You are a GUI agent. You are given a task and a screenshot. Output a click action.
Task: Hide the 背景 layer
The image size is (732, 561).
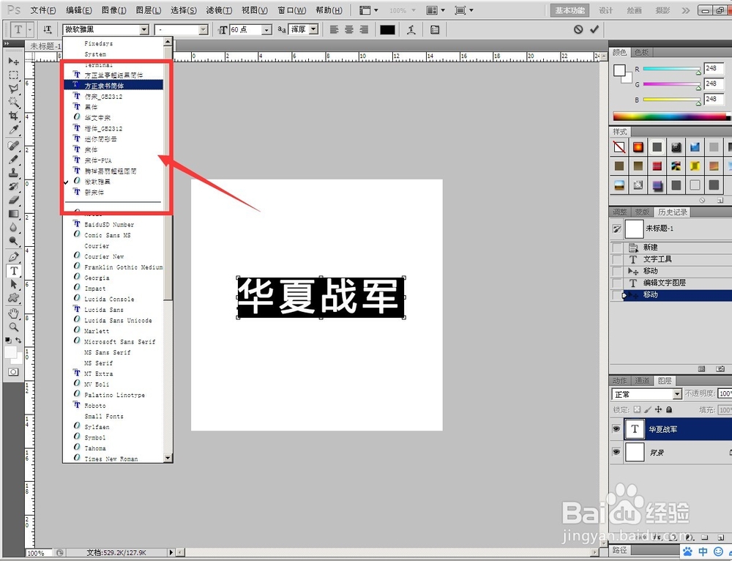[616, 452]
